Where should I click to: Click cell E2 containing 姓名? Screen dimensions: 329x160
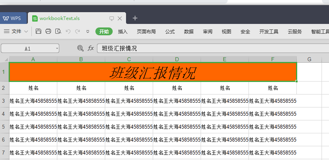225,88
